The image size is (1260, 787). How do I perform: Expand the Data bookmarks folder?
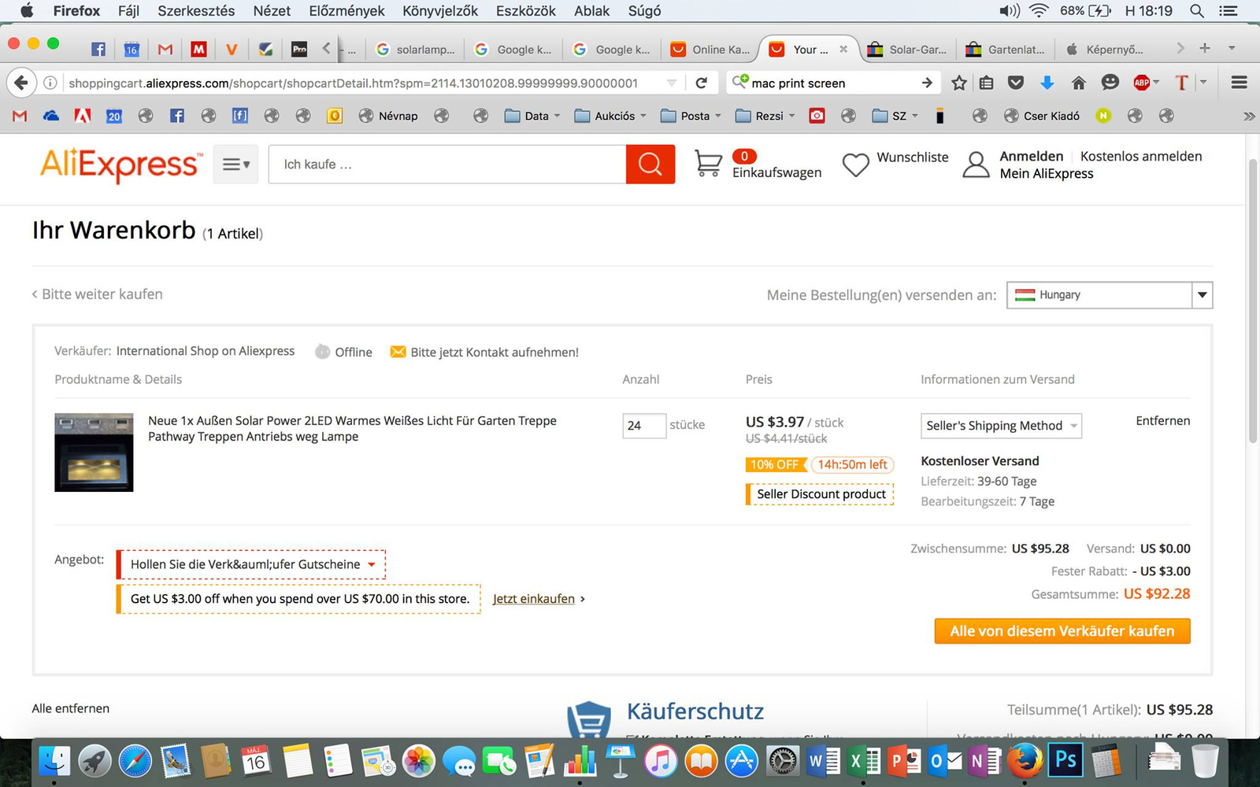click(x=532, y=116)
